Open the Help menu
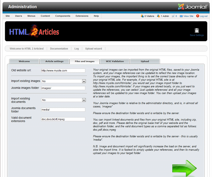Image resolution: width=212 pixels, height=177 pixels. tap(96, 16)
